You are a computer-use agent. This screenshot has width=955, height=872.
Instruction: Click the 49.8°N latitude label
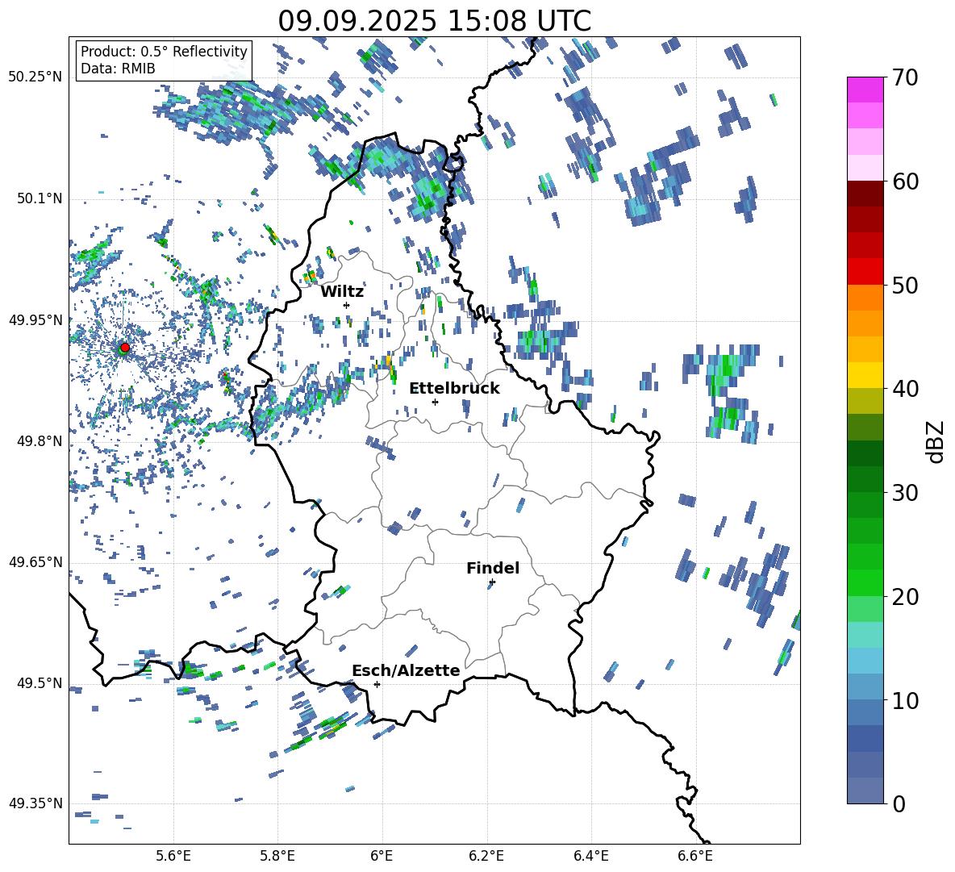(39, 441)
